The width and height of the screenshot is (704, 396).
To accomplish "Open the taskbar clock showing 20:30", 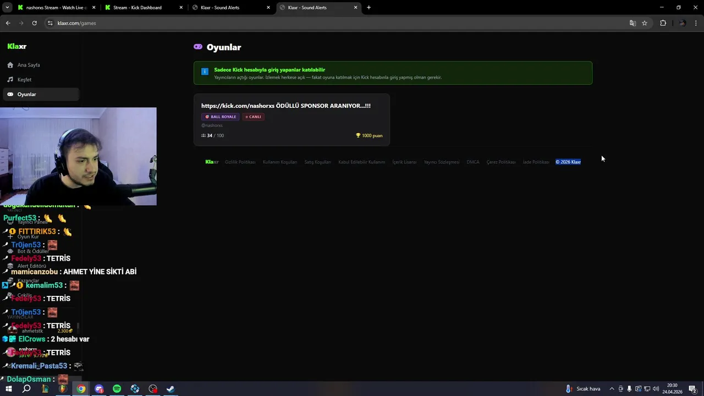I will [672, 389].
